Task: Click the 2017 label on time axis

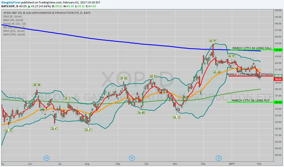Action: coord(232,164)
